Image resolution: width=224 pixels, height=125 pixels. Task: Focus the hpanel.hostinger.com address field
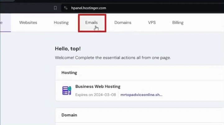click(89, 8)
